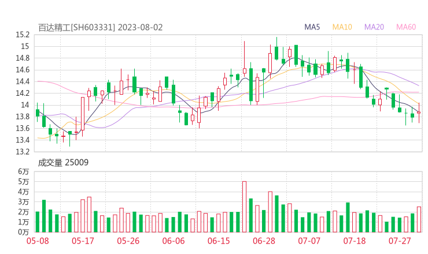Click the 15.2 price axis label
Image resolution: width=428 pixels, height=254 pixels.
[x=23, y=35]
